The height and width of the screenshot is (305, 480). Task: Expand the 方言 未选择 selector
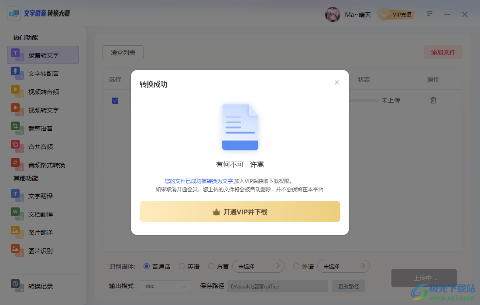click(x=258, y=266)
